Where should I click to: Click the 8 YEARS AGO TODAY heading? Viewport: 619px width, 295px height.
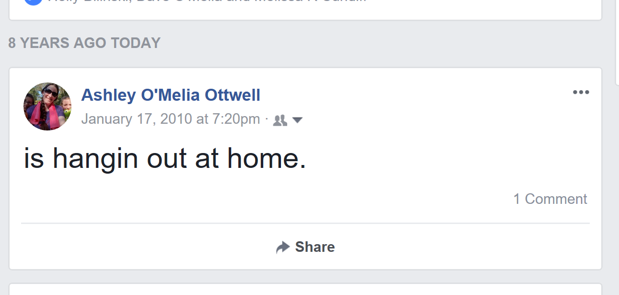(84, 43)
